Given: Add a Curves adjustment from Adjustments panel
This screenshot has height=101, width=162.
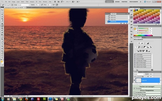Looking at the screenshot, I should (x=145, y=43).
